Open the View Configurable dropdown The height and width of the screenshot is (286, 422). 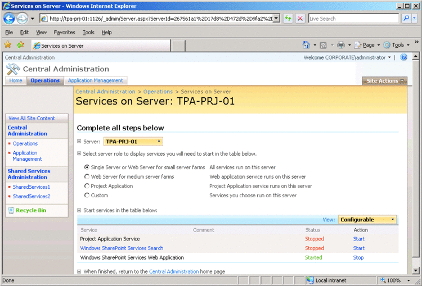367,220
